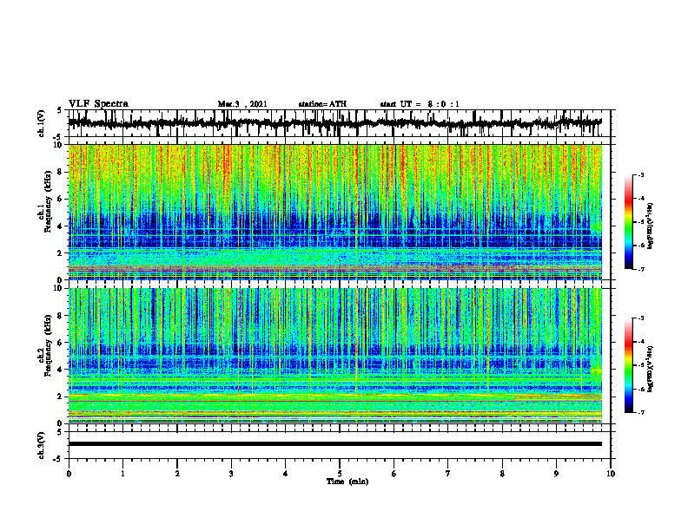Click time axis tick label "1"
The height and width of the screenshot is (531, 688).
[122, 474]
